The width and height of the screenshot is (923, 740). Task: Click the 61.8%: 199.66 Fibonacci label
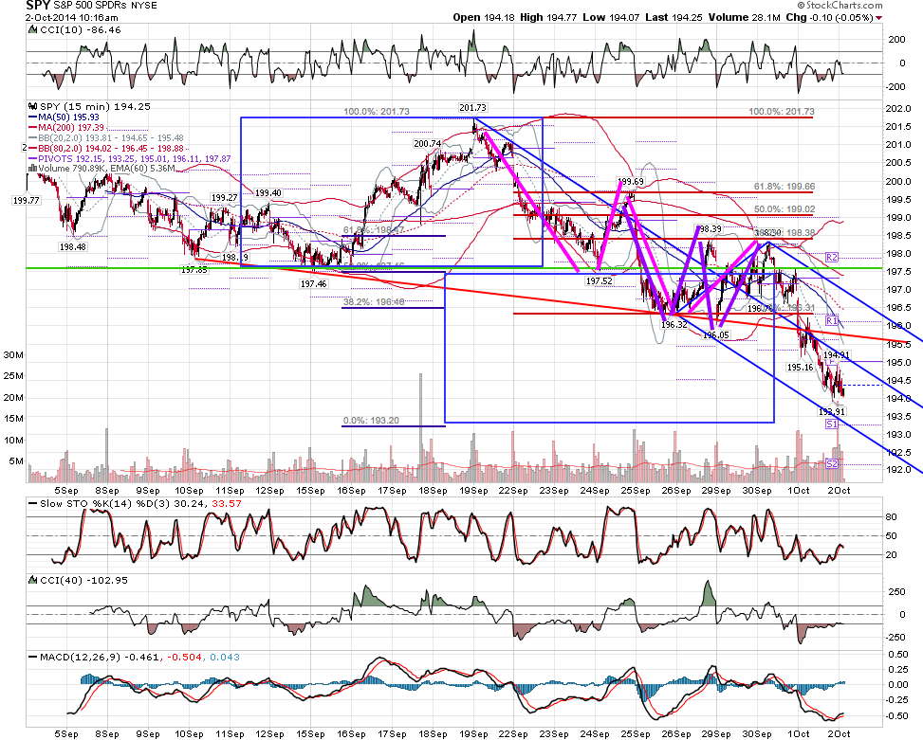coord(785,187)
